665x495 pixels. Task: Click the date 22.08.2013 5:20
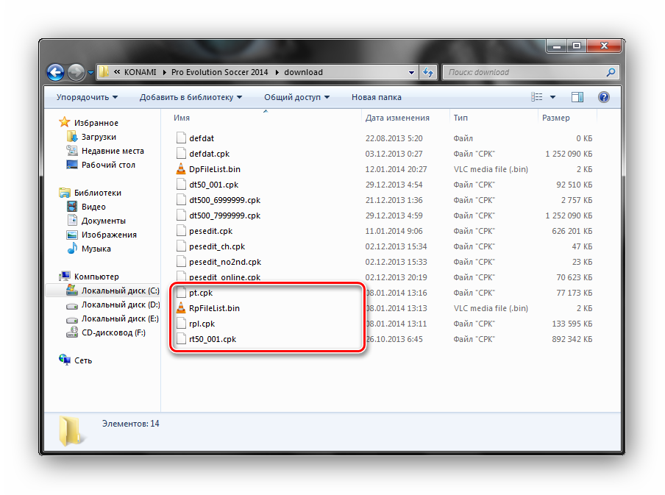(394, 138)
